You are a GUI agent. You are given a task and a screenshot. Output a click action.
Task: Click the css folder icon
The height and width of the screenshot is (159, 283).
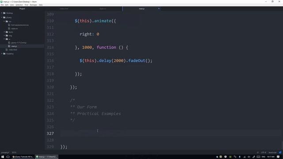tap(7, 21)
